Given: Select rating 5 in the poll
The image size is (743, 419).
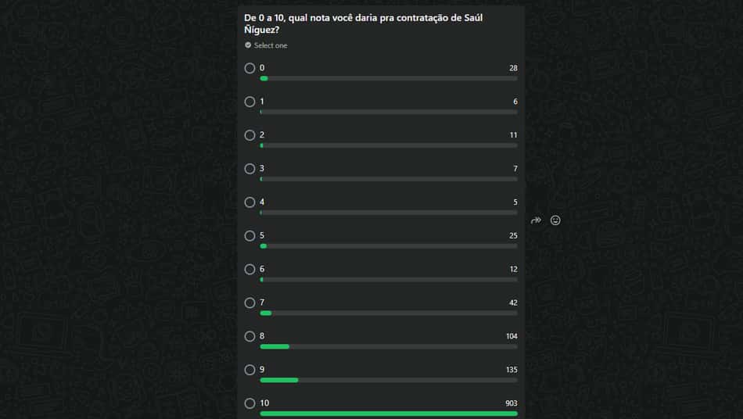Looking at the screenshot, I should click(x=249, y=236).
